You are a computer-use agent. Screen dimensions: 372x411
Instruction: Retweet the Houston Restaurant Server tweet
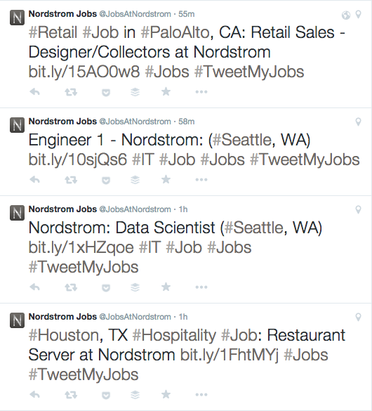coord(71,395)
